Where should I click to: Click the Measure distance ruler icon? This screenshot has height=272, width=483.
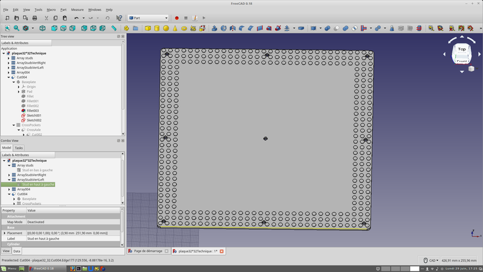pyautogui.click(x=114, y=28)
